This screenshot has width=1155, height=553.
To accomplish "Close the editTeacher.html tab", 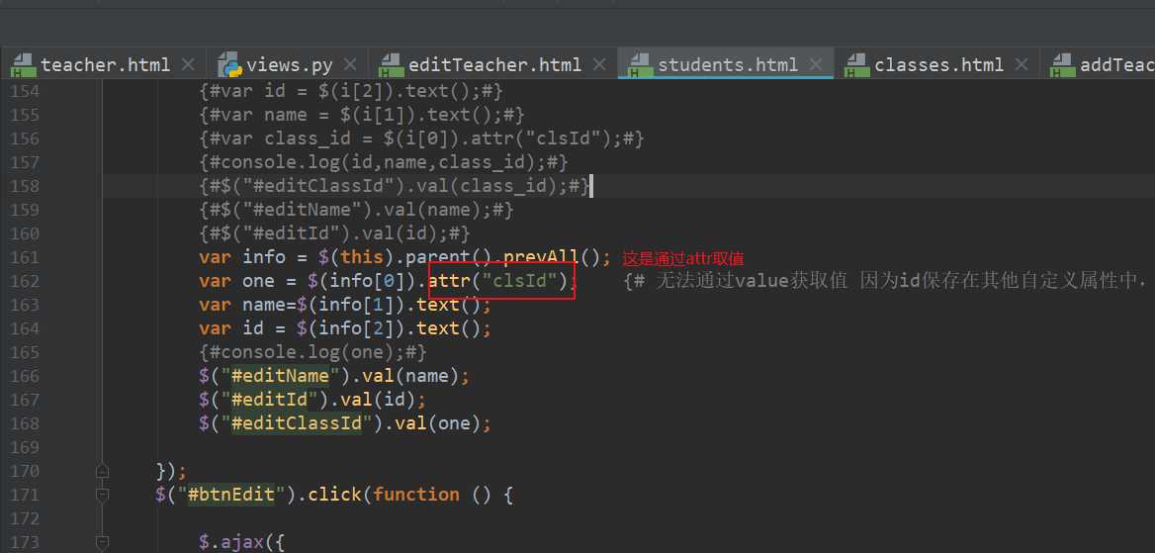I will click(599, 65).
